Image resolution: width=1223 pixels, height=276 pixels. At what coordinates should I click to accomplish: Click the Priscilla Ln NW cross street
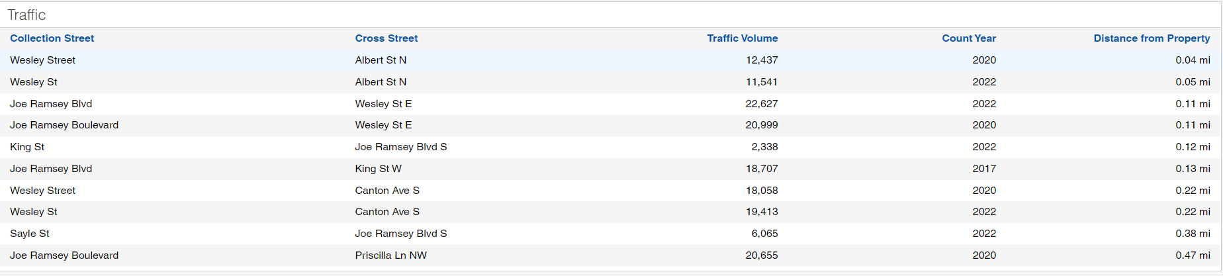pyautogui.click(x=390, y=255)
